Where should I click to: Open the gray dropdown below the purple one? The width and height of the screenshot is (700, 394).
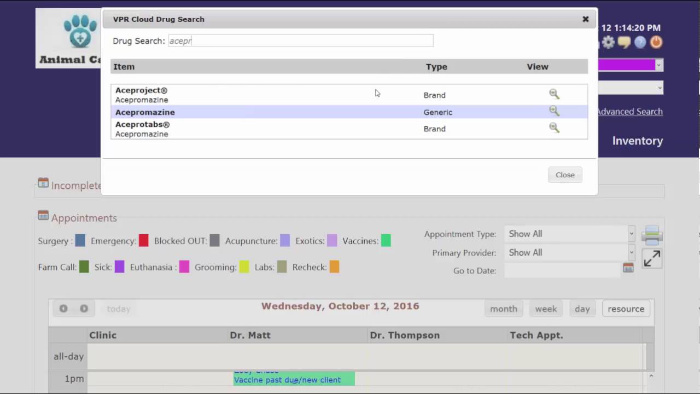point(631,88)
